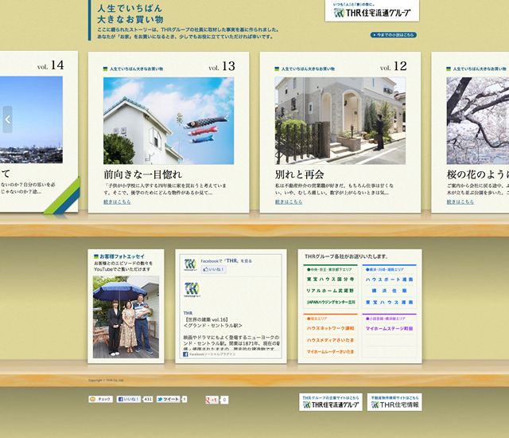Click the THR住宅流通グループ logo at top
The image size is (509, 438).
pos(372,10)
